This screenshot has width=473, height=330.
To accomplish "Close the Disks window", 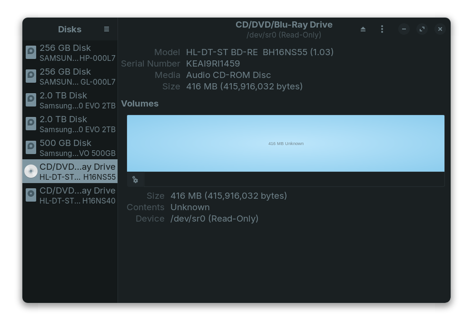I will coord(440,29).
